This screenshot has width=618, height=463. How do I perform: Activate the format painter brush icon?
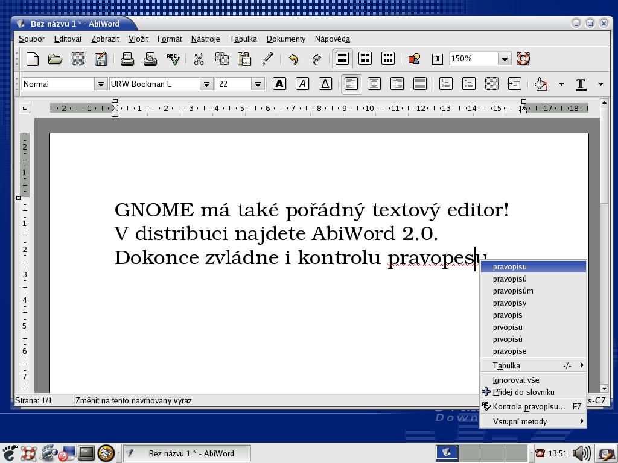[267, 59]
